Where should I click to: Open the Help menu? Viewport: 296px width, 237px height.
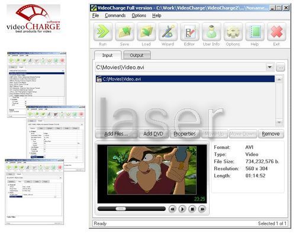coord(157,15)
